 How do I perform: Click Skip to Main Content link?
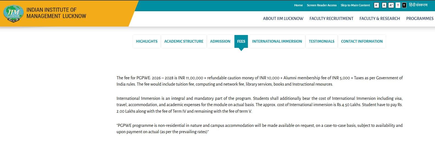click(x=355, y=5)
